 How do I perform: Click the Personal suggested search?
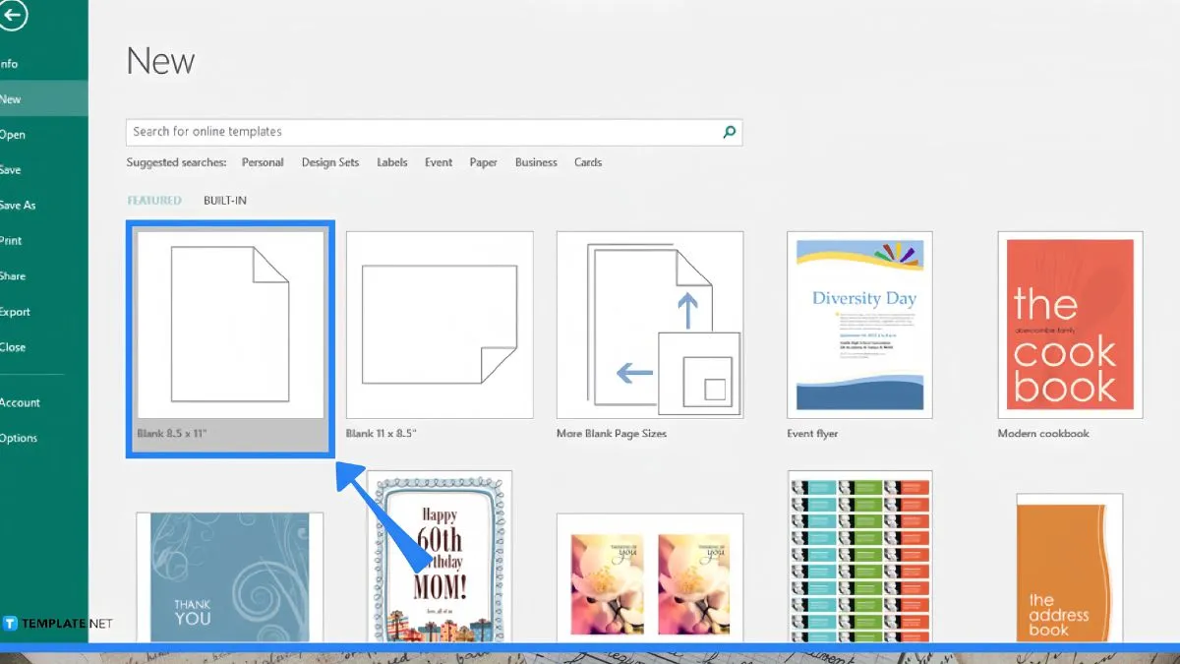click(x=263, y=163)
